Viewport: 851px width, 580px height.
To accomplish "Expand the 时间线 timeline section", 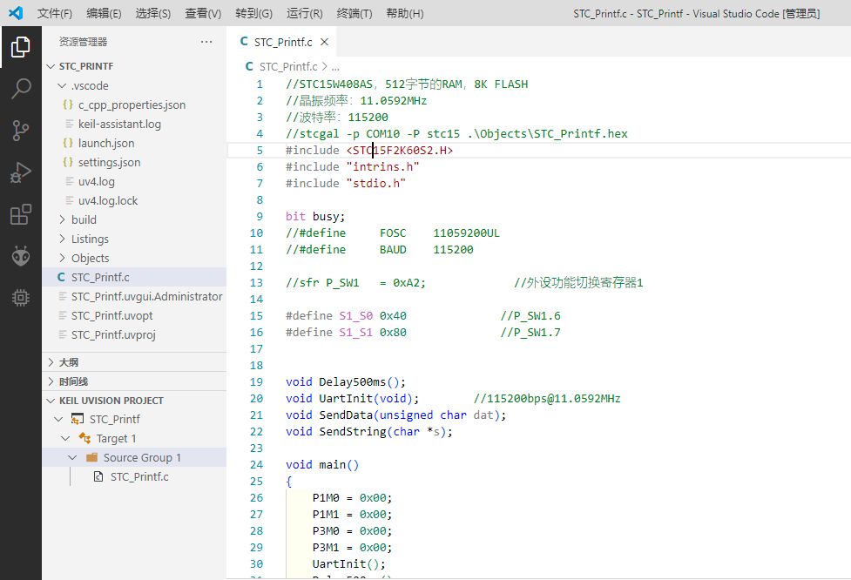I will click(x=51, y=381).
